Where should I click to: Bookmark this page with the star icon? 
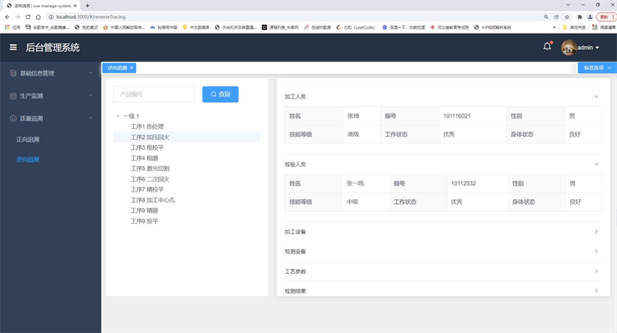pos(568,16)
